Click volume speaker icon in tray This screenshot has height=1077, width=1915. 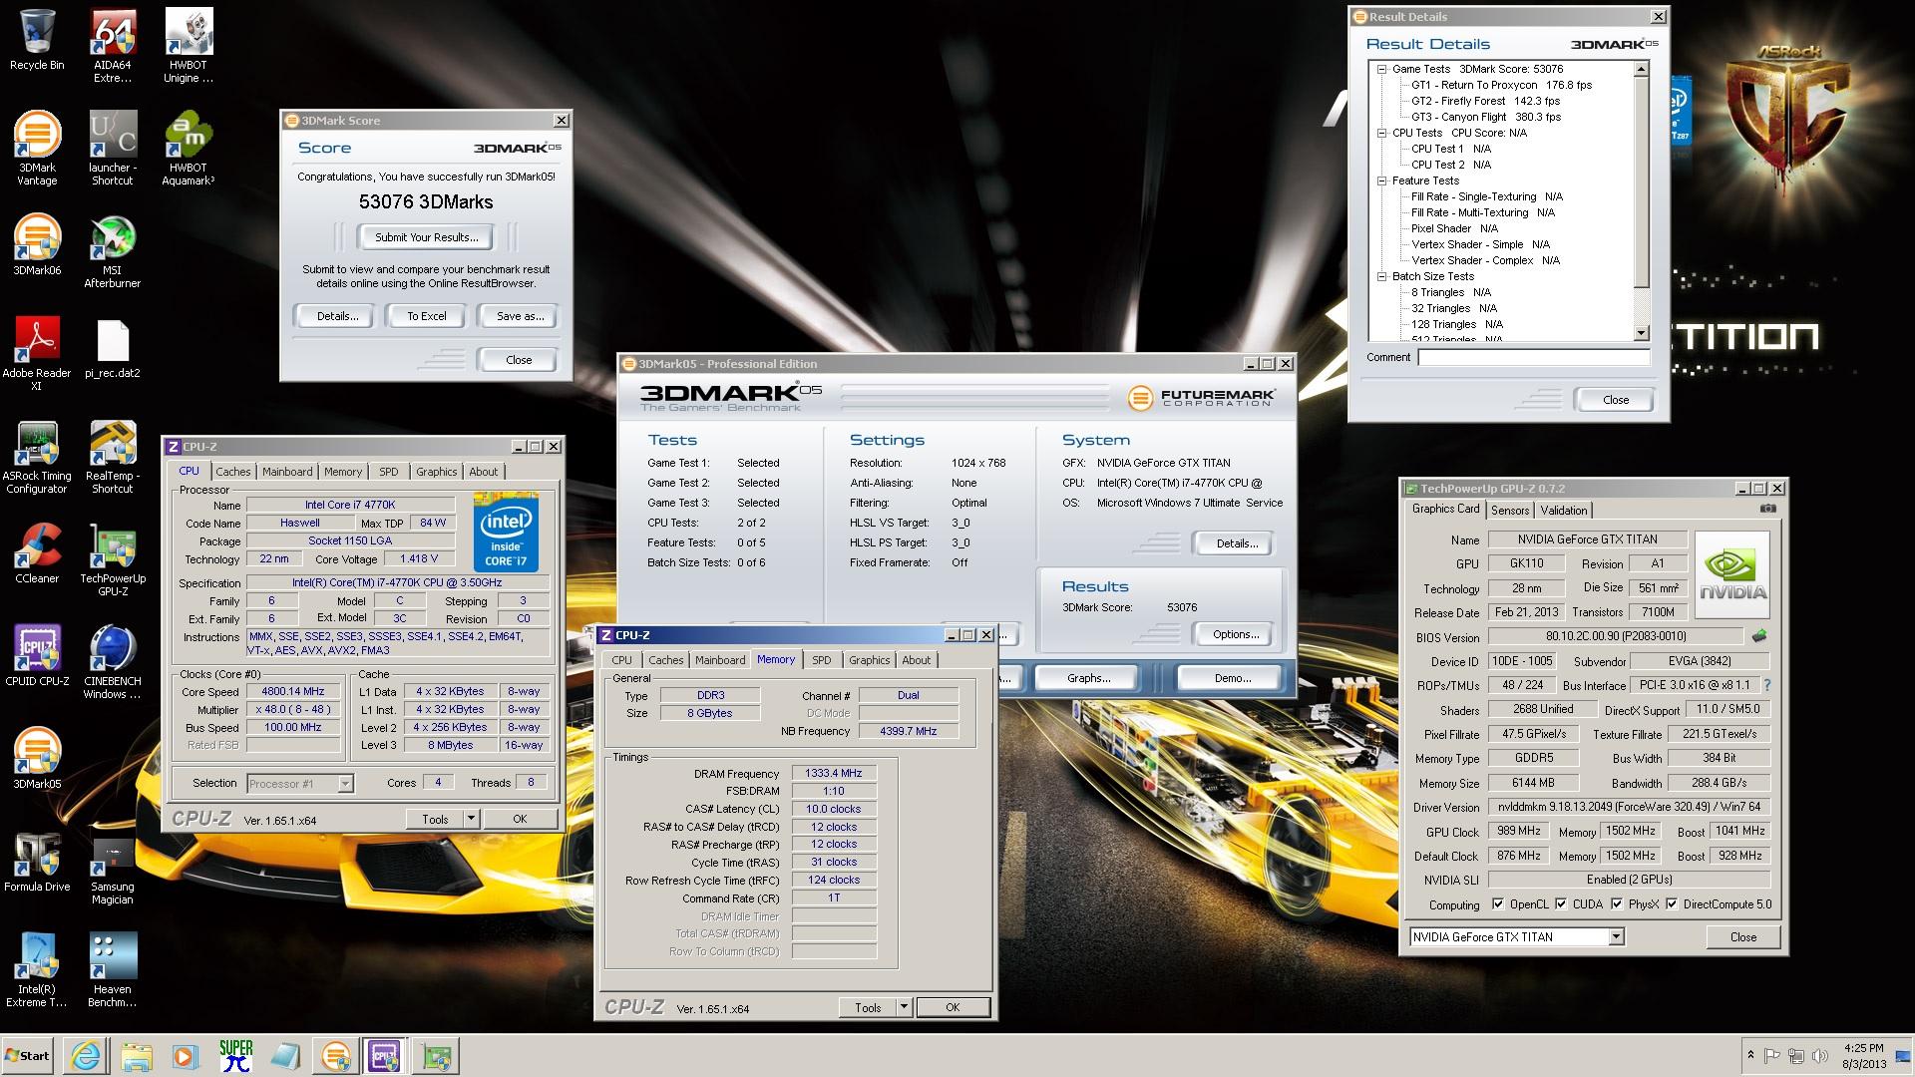pyautogui.click(x=1820, y=1055)
